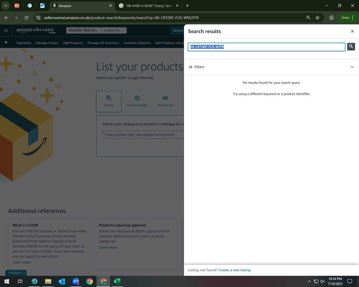359x287 pixels.
Task: Open the teal hexagon app on taskbar
Action: pyautogui.click(x=34, y=281)
